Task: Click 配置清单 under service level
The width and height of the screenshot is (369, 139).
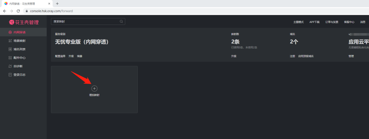Action: (60, 56)
